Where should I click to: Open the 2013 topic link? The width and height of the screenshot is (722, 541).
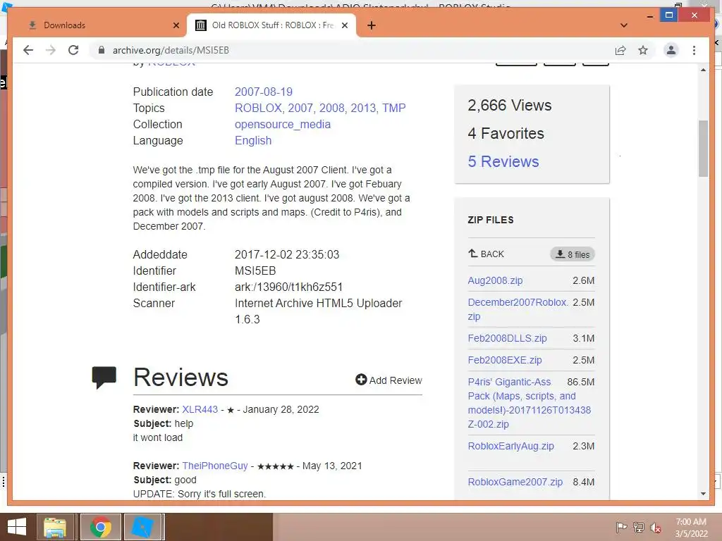[363, 108]
